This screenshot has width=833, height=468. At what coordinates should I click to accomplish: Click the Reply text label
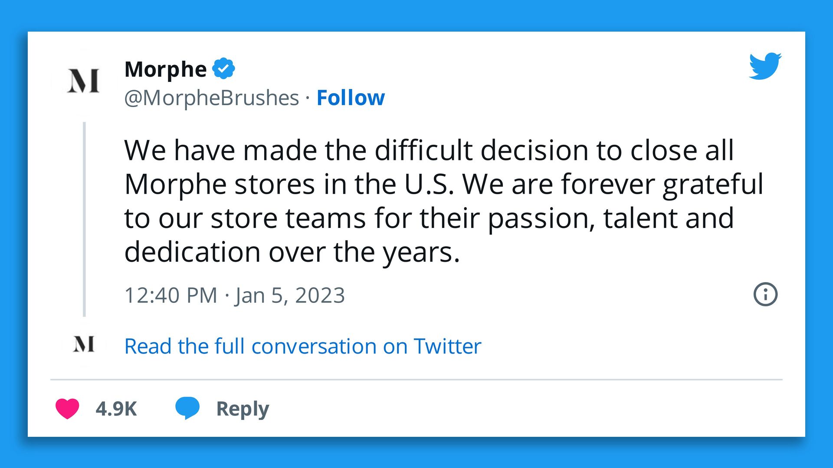pyautogui.click(x=243, y=409)
